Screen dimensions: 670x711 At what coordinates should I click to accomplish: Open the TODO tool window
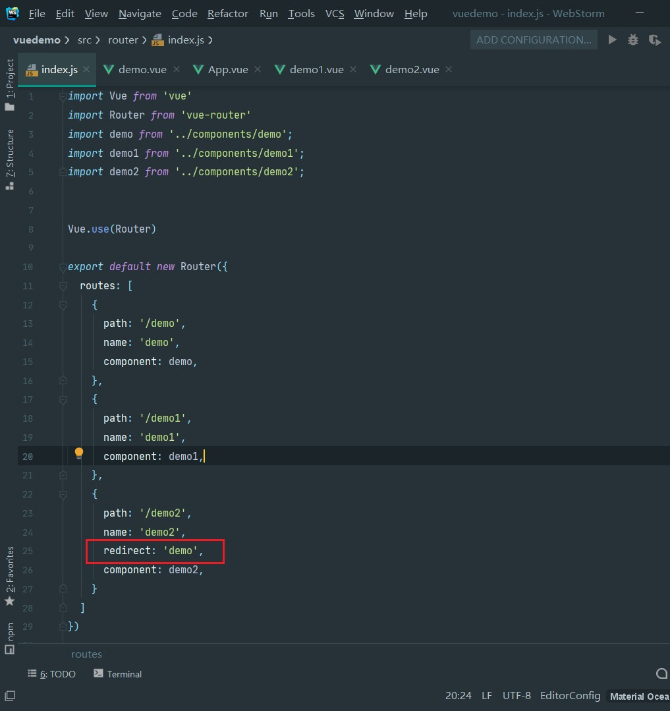[x=51, y=674]
